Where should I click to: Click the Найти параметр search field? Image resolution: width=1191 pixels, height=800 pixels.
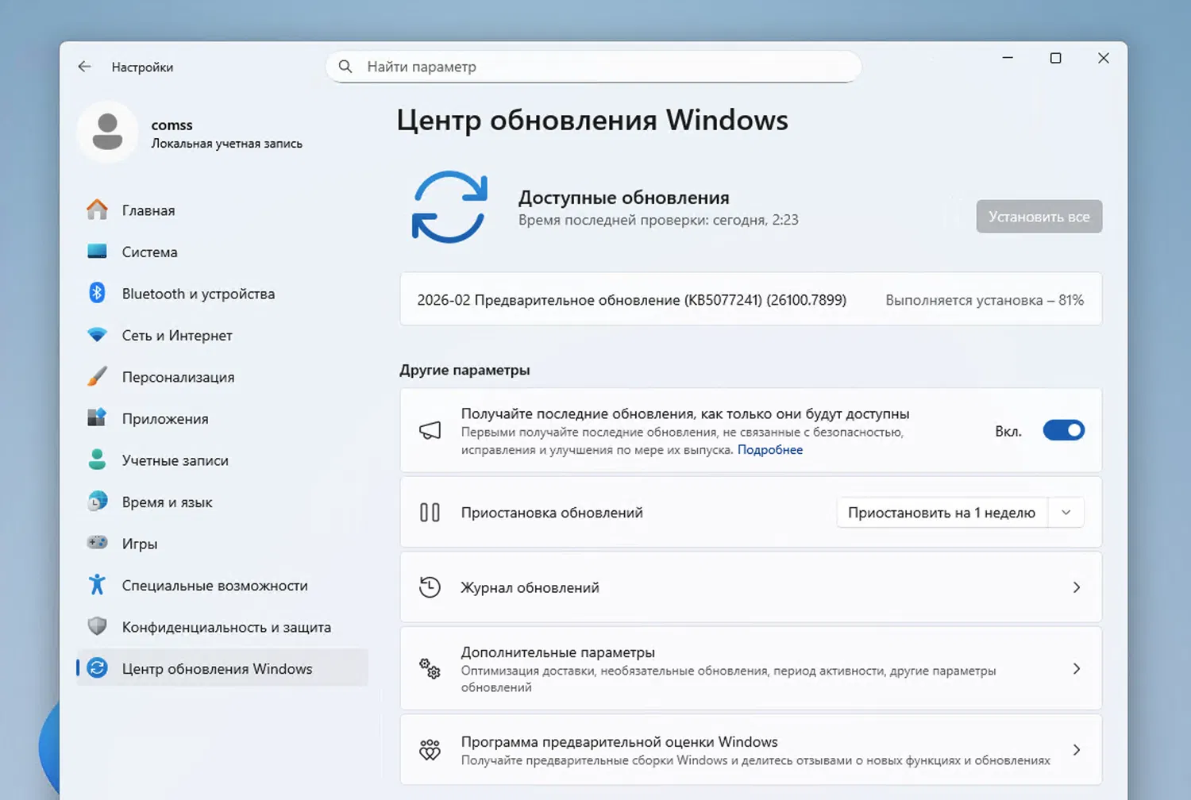594,67
